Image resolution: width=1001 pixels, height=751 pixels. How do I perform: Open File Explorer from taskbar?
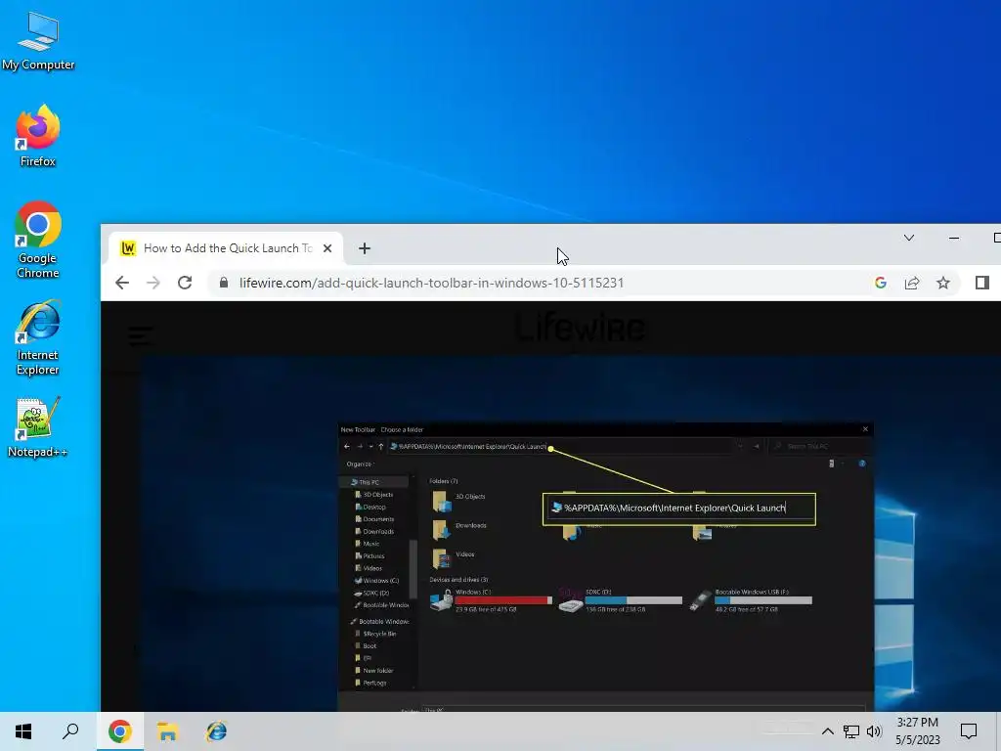click(168, 731)
